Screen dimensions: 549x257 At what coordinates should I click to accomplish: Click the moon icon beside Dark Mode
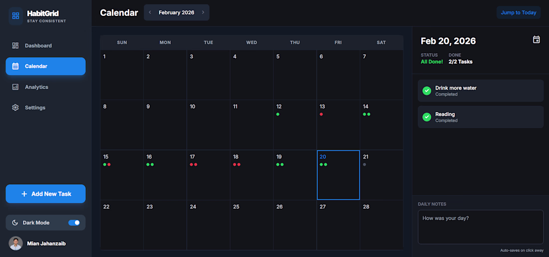click(15, 223)
